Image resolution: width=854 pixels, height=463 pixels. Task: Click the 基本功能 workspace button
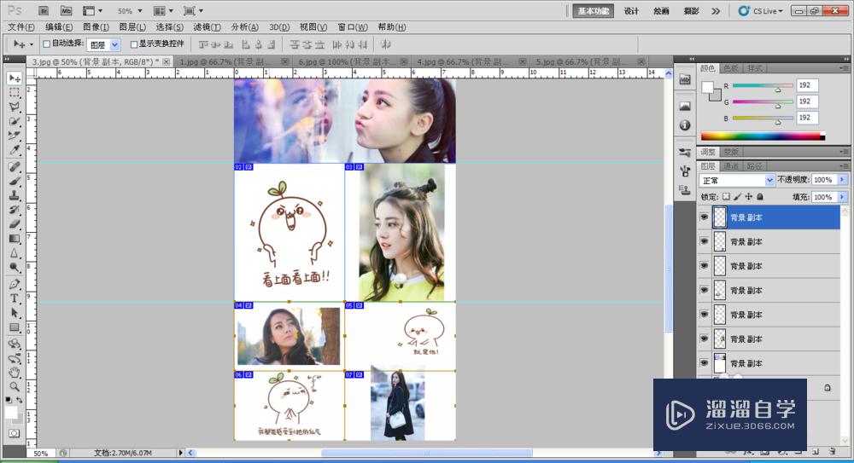click(x=594, y=11)
